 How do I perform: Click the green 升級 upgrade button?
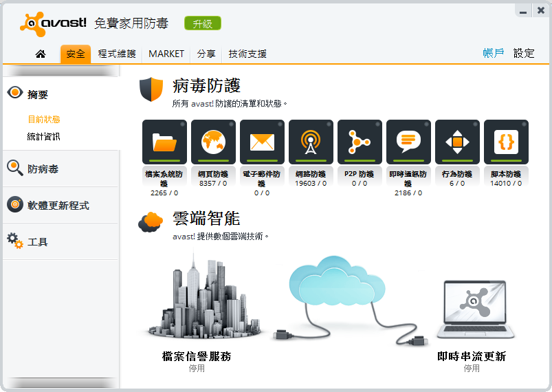[203, 23]
